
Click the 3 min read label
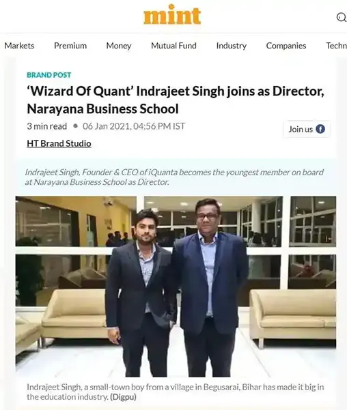point(47,126)
